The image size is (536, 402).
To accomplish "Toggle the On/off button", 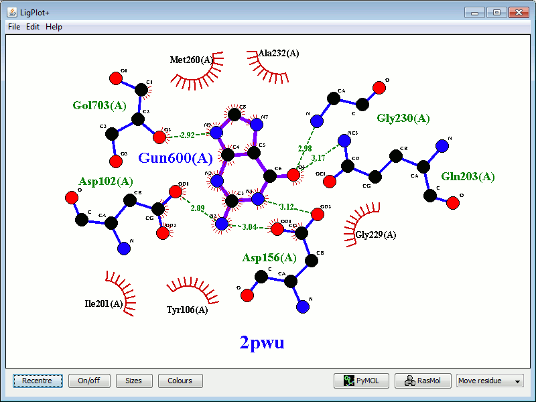I will point(88,381).
